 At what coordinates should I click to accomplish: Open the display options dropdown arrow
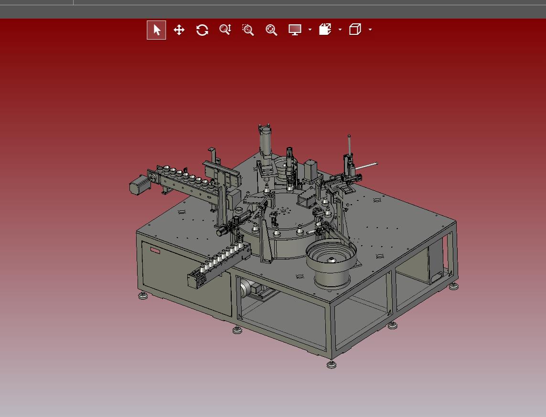[x=310, y=30]
